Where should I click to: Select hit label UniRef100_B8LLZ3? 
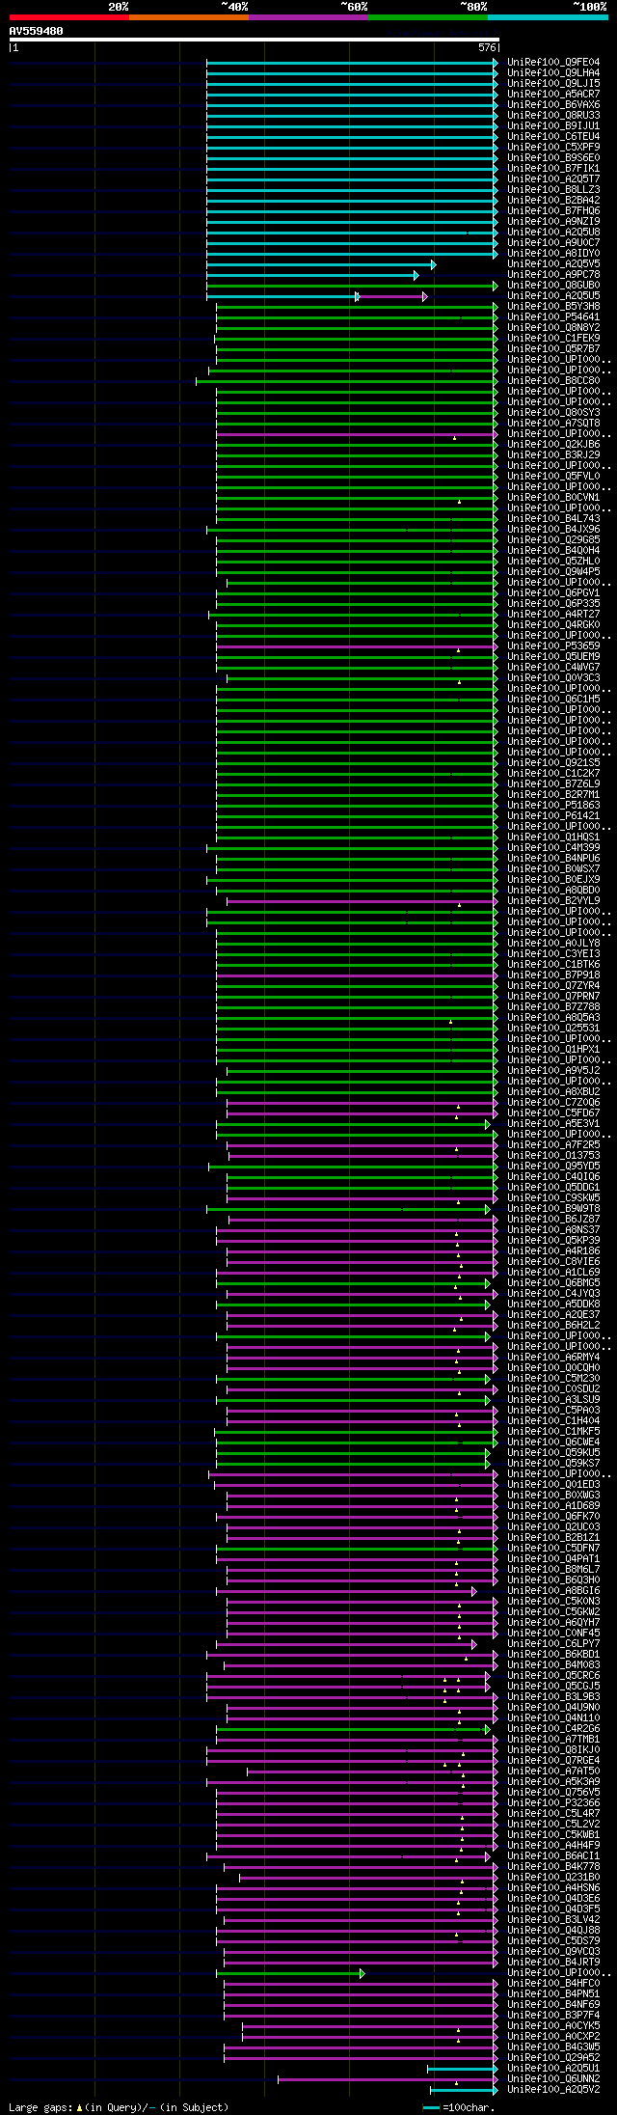(x=553, y=190)
